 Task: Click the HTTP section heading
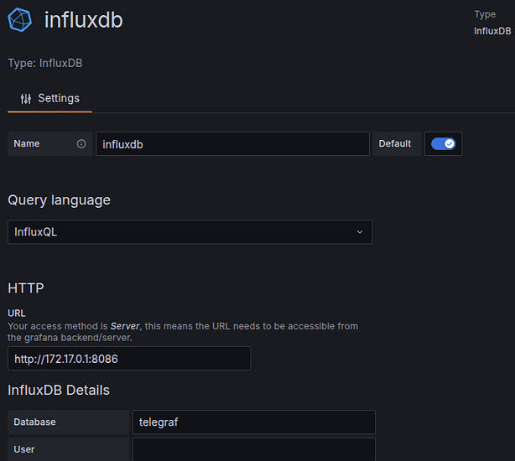tap(26, 287)
